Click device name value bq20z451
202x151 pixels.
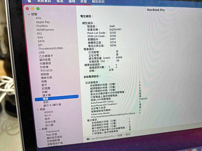point(115,30)
